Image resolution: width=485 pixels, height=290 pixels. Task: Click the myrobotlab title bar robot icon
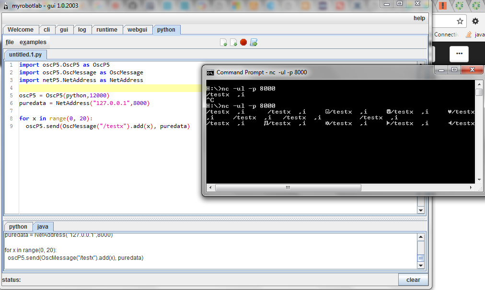6,6
